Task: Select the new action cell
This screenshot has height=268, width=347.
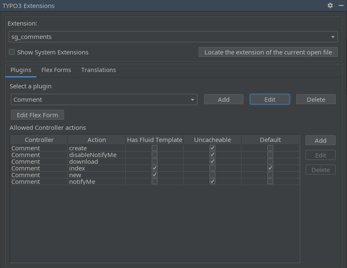Action: pyautogui.click(x=97, y=175)
